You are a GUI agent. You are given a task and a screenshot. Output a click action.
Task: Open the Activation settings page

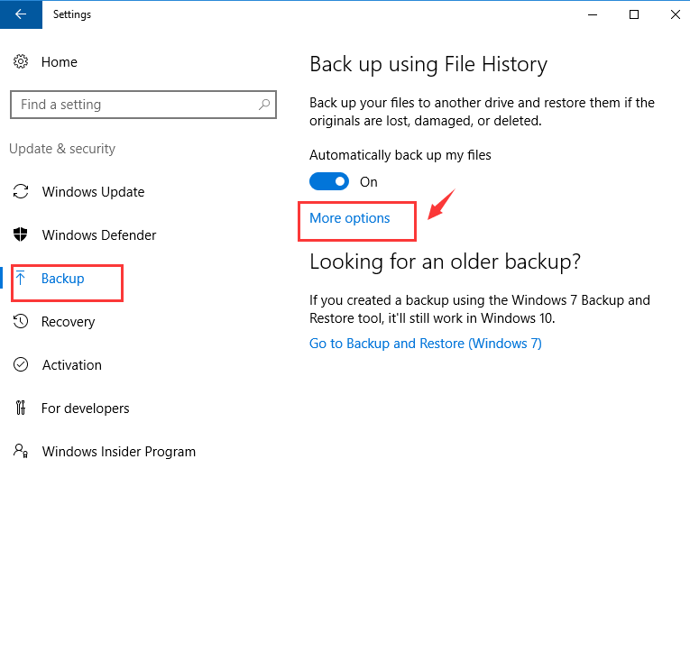[72, 364]
